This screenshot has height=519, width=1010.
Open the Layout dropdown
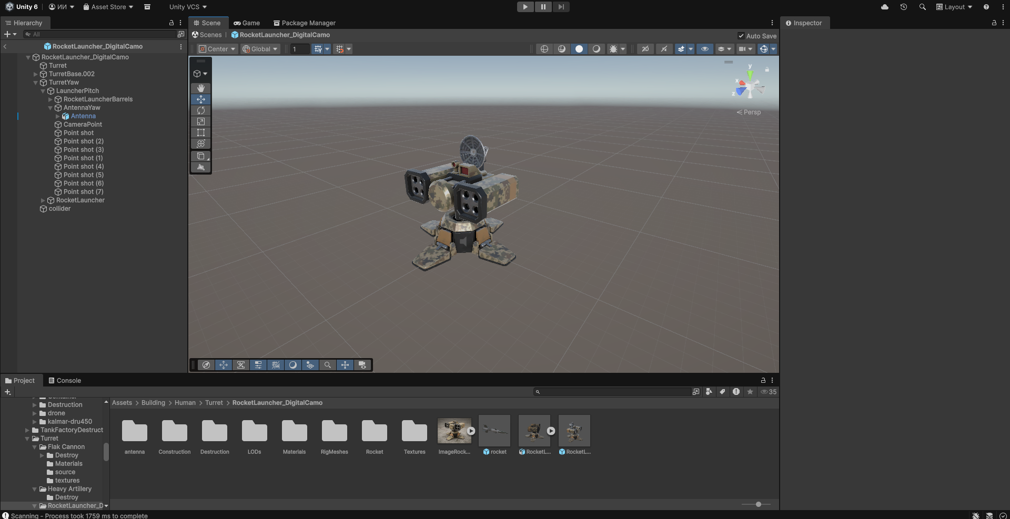954,7
